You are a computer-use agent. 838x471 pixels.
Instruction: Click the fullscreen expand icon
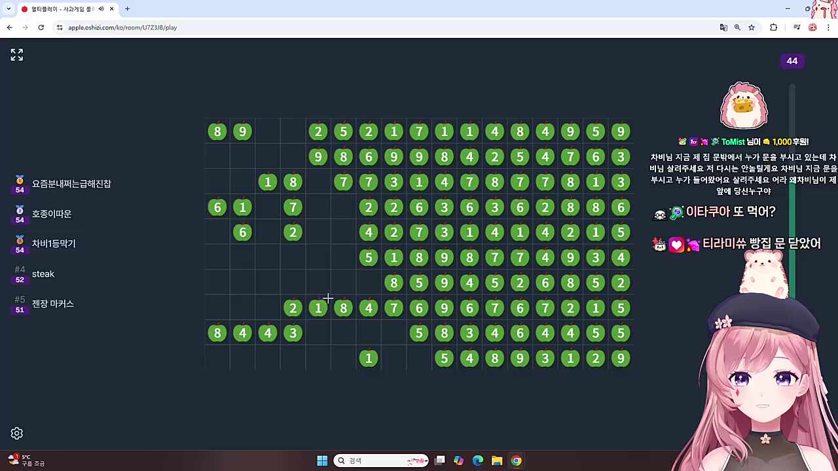[17, 55]
